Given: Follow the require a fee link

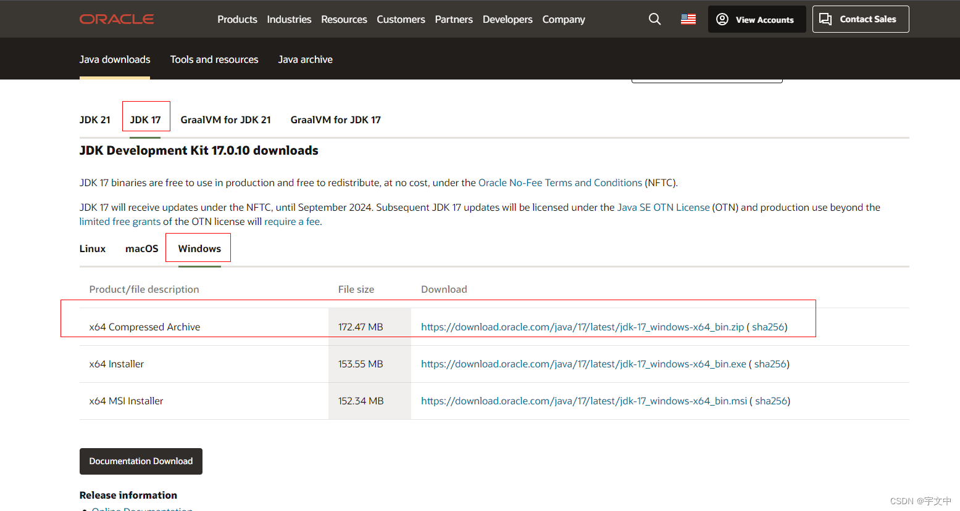Looking at the screenshot, I should (x=292, y=221).
